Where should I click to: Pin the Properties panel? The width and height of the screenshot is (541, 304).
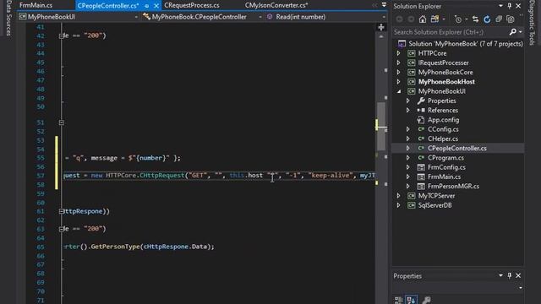point(510,276)
